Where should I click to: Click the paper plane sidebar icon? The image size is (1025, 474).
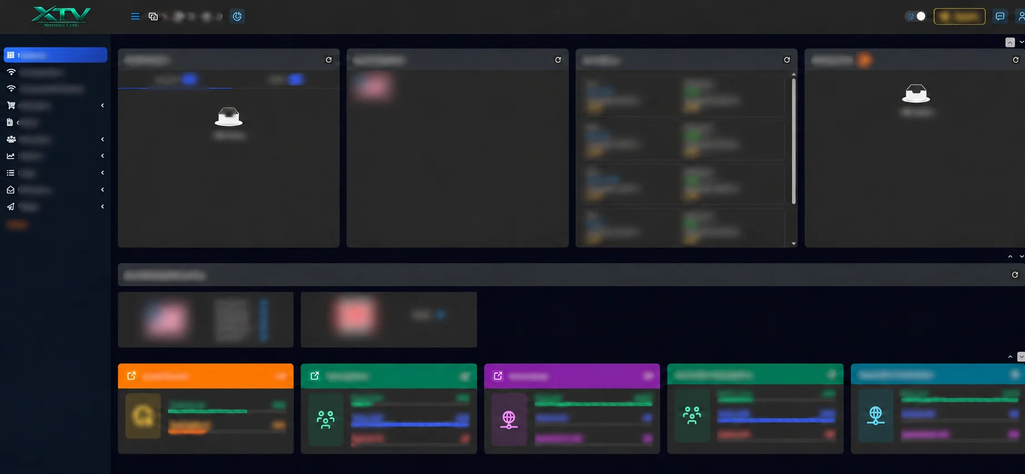click(11, 207)
